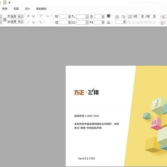This screenshot has width=167, height=167.
Task: Open the upper underline style arrow
Action: tap(37, 16)
